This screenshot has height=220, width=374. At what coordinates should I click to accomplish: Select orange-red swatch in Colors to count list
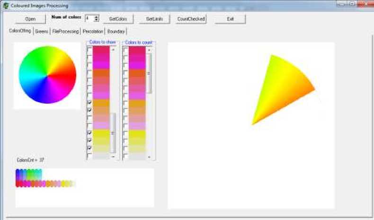137,73
